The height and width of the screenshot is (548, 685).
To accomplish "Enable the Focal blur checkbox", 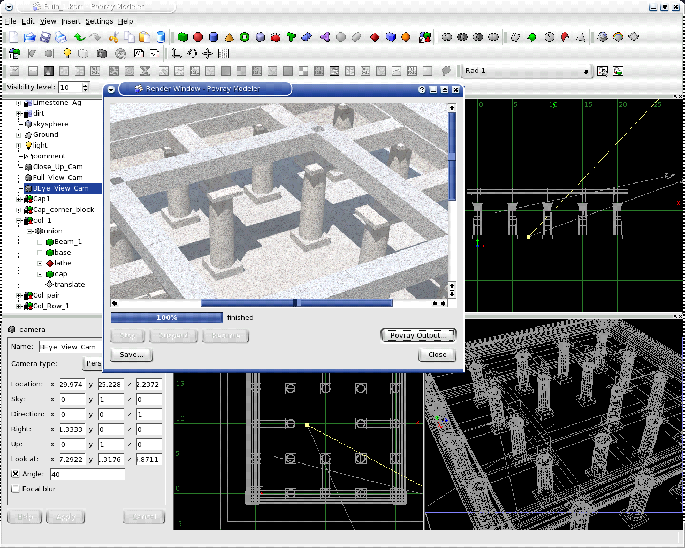I will [x=16, y=489].
